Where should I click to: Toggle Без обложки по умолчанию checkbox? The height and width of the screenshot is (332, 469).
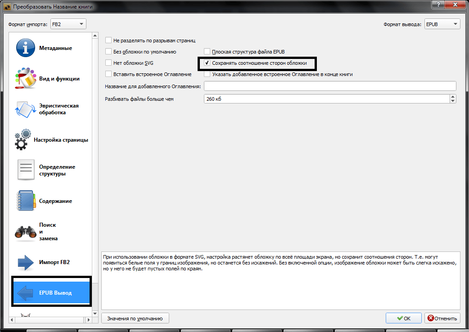(108, 52)
